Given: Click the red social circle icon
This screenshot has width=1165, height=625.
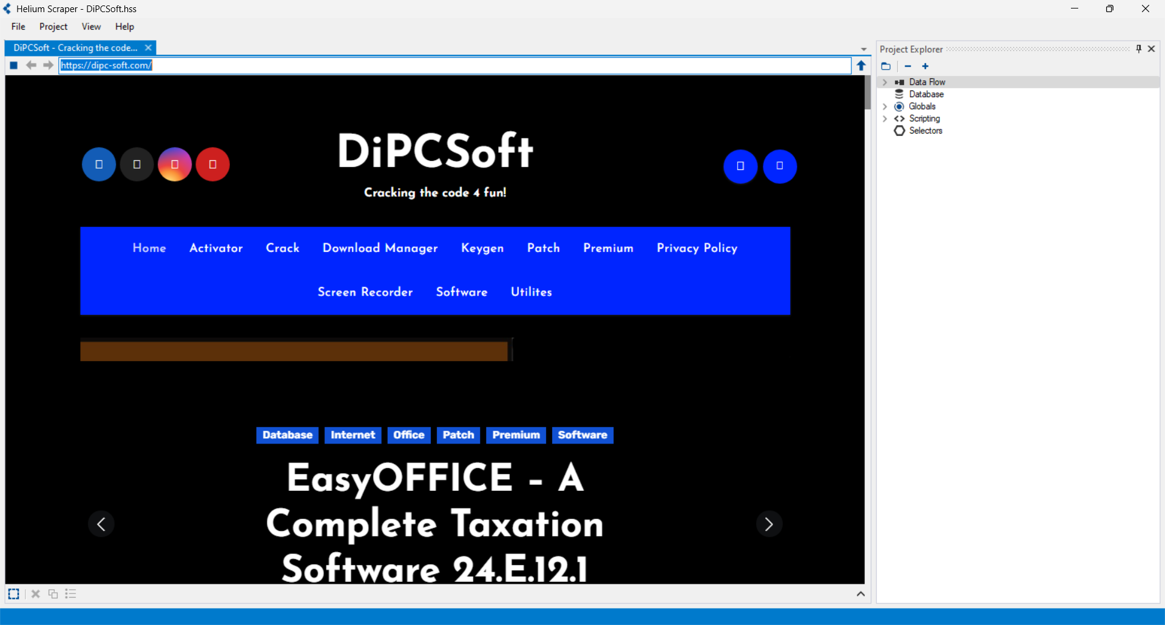Looking at the screenshot, I should [212, 164].
